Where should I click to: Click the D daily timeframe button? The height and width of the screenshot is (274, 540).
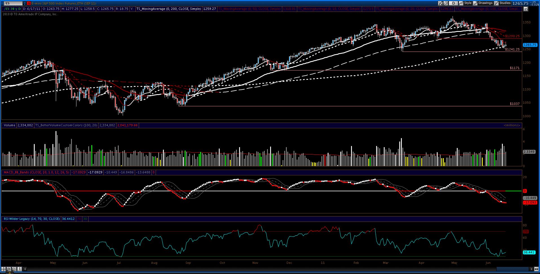click(453, 3)
